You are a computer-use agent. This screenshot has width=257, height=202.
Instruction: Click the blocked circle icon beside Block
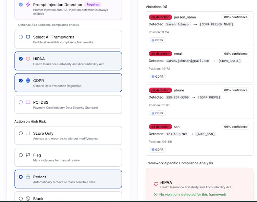[28, 199]
